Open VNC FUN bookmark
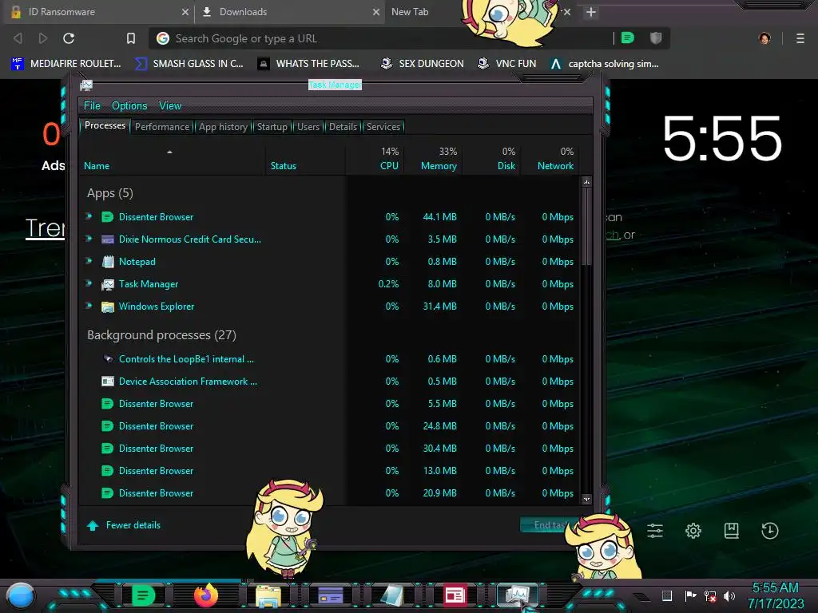 [507, 64]
